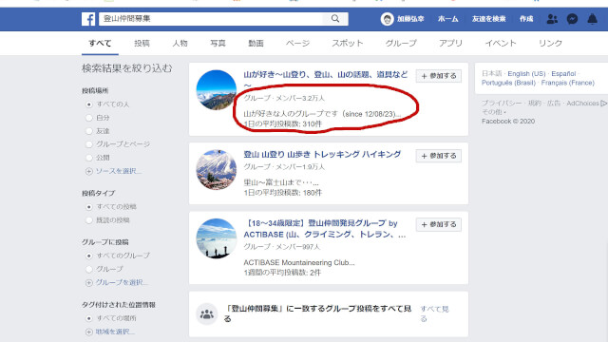The height and width of the screenshot is (342, 608).
Task: Click the plus icon beside 地域を選択
Action: [88, 332]
